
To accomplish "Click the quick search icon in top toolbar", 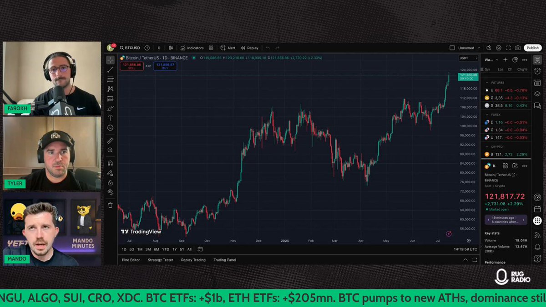I will click(489, 48).
